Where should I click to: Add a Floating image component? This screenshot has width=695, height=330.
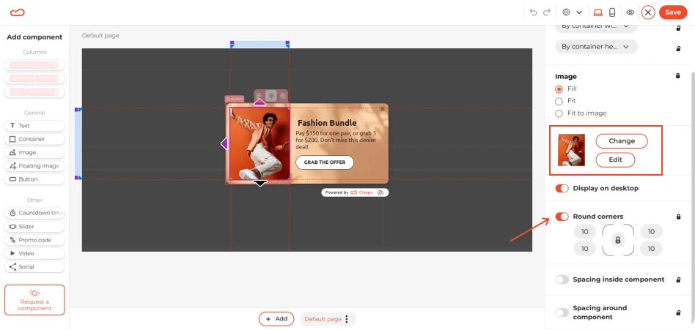coord(34,166)
